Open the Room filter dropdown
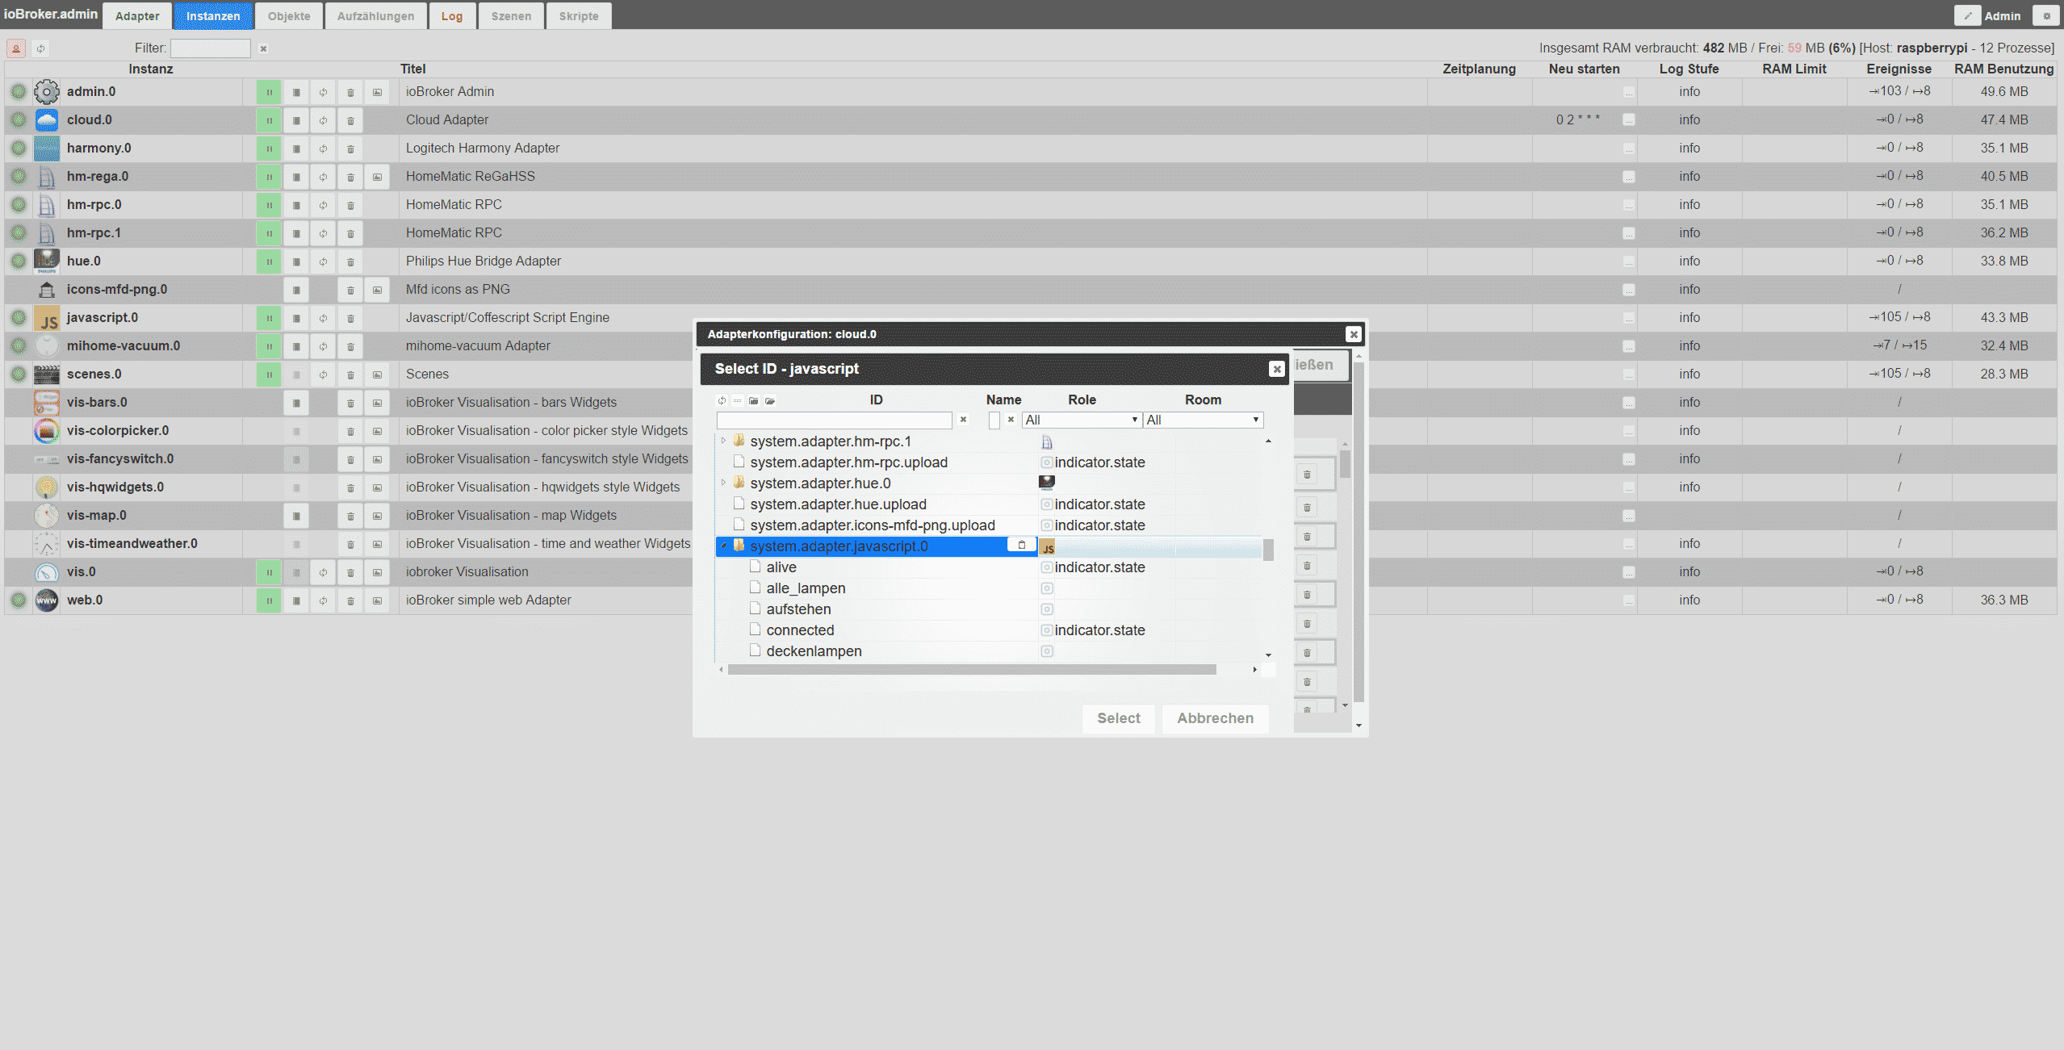Screen dimensions: 2064x1050 click(1203, 420)
